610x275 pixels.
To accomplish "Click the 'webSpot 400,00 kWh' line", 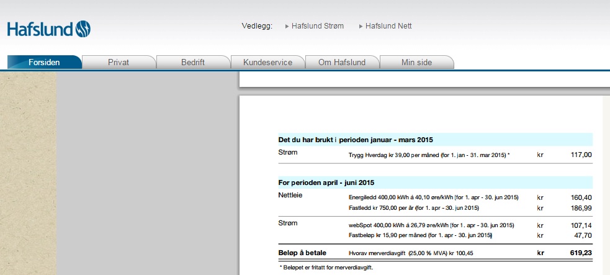I will tap(431, 225).
